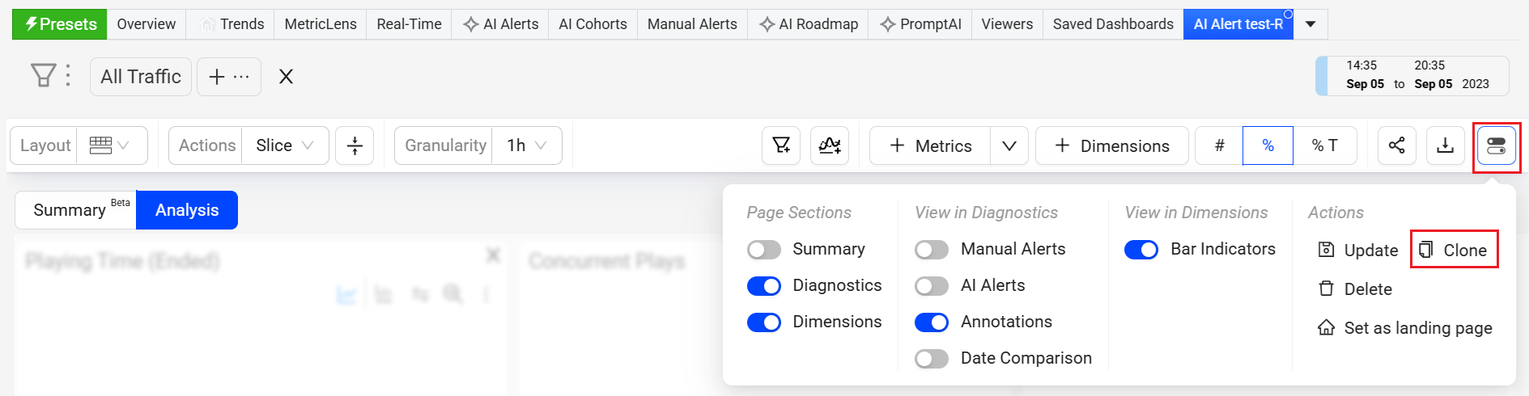Open the Saved Dashboards tab
1529x396 pixels.
tap(1112, 24)
